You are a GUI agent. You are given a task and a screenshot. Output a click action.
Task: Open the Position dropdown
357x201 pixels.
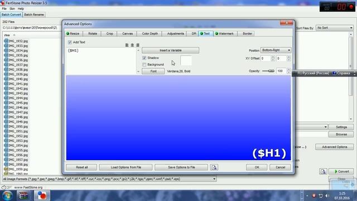[276, 50]
